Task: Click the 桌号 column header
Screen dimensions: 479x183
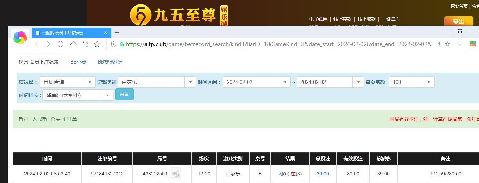Action: [x=260, y=158]
